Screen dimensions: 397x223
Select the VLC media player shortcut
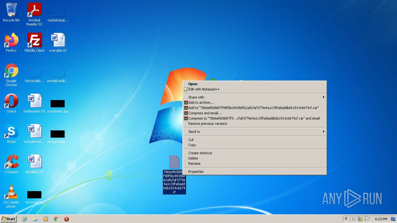click(x=11, y=196)
